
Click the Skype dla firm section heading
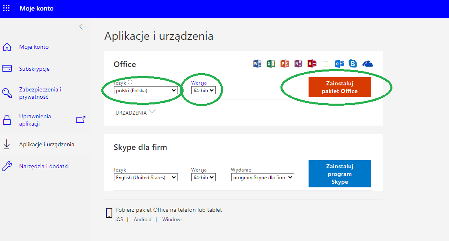(140, 147)
